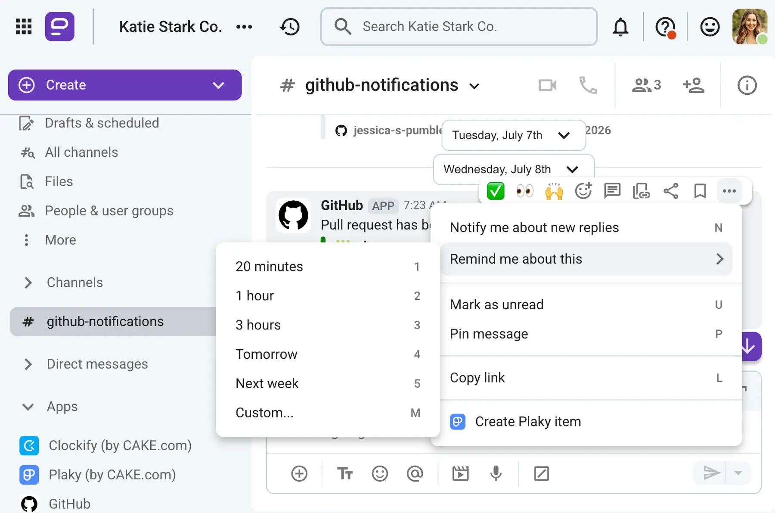The image size is (775, 513).
Task: Click the message more actions ellipsis
Action: 729,191
